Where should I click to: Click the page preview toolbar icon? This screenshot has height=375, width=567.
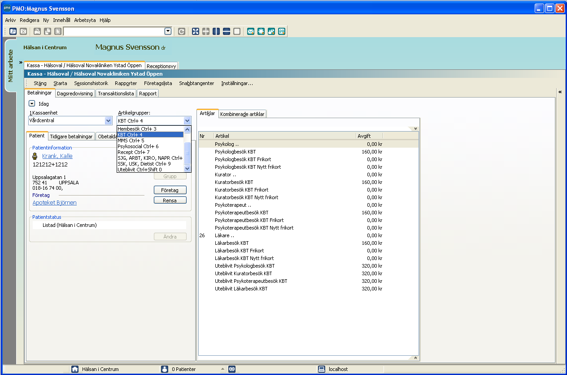point(58,31)
